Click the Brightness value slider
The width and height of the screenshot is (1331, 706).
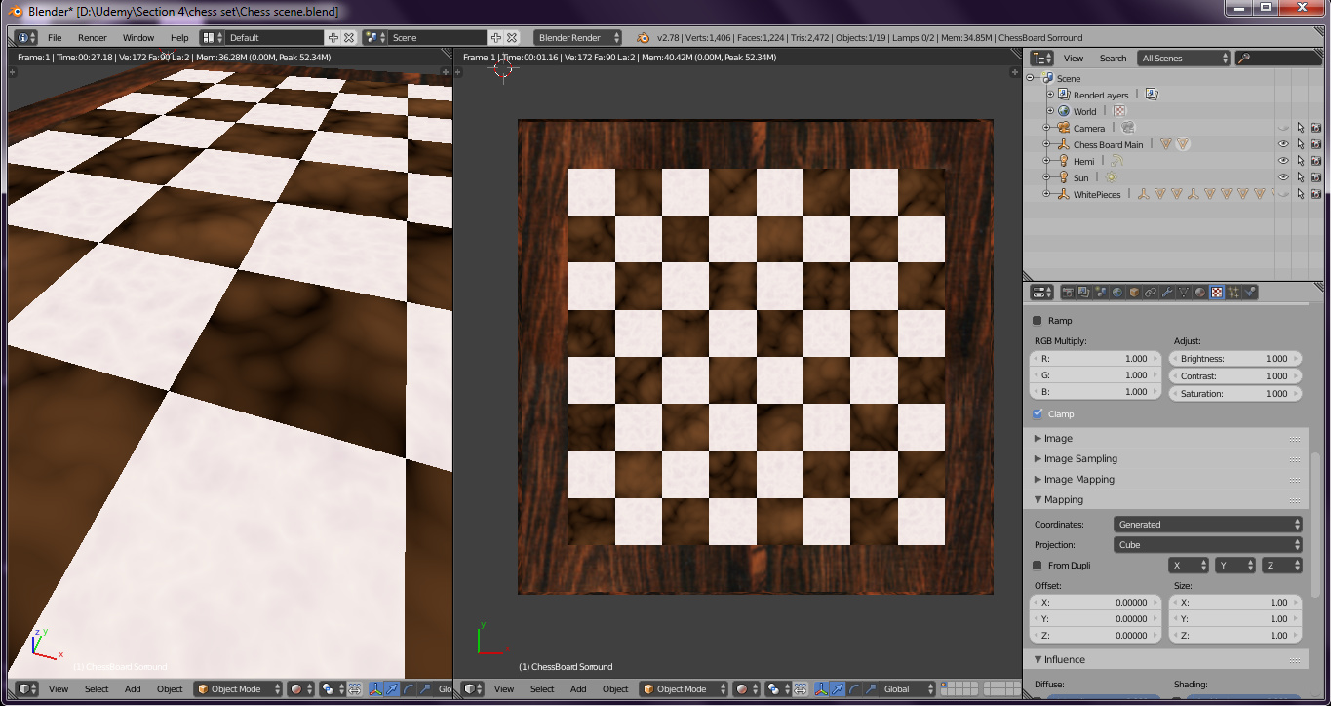point(1235,359)
